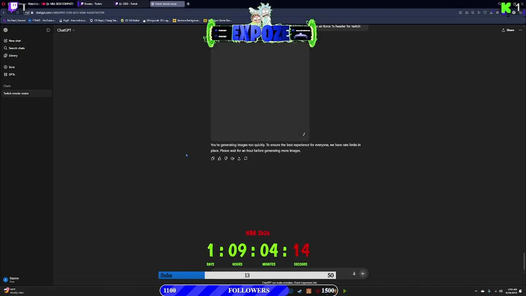The image size is (526, 296).
Task: Click the browser back arrow
Action: 4,12
